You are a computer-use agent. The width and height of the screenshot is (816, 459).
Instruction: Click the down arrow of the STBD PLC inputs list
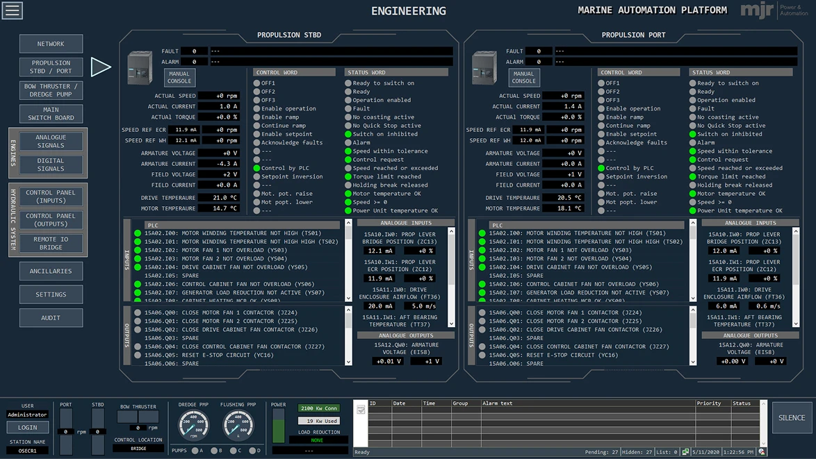click(348, 298)
